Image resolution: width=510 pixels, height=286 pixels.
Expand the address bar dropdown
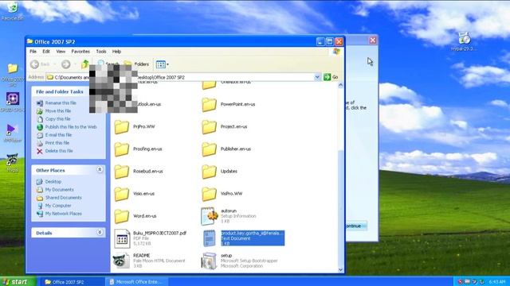pyautogui.click(x=317, y=77)
